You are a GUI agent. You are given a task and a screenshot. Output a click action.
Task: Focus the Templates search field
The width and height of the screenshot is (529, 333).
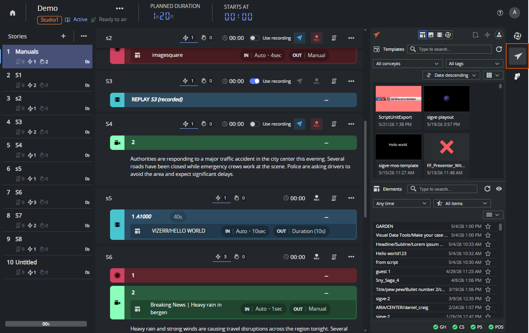449,49
